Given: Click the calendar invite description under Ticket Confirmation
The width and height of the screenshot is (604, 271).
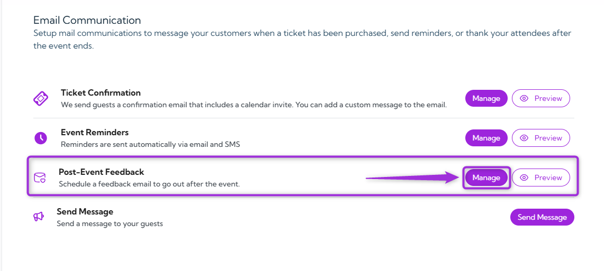Looking at the screenshot, I should (254, 105).
